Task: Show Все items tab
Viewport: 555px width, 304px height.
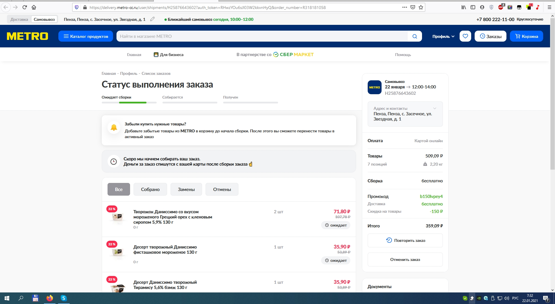Action: pos(119,189)
